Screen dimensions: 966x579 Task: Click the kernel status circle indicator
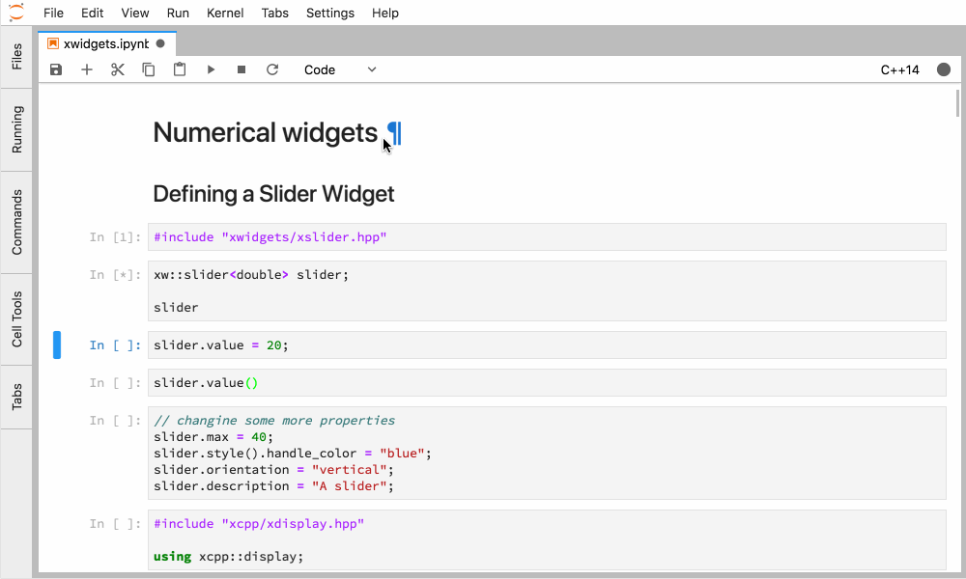(944, 69)
